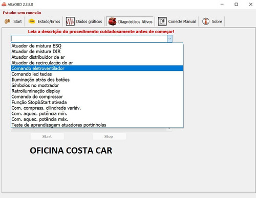Image resolution: width=256 pixels, height=198 pixels.
Task: Select Função Stop&Start ativada
Action: click(x=97, y=102)
